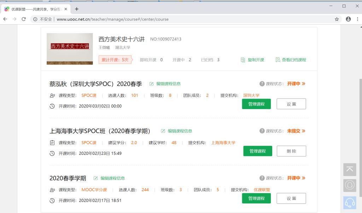Click 管理课程 for 2020春季学期
This screenshot has width=362, height=213.
256,198
